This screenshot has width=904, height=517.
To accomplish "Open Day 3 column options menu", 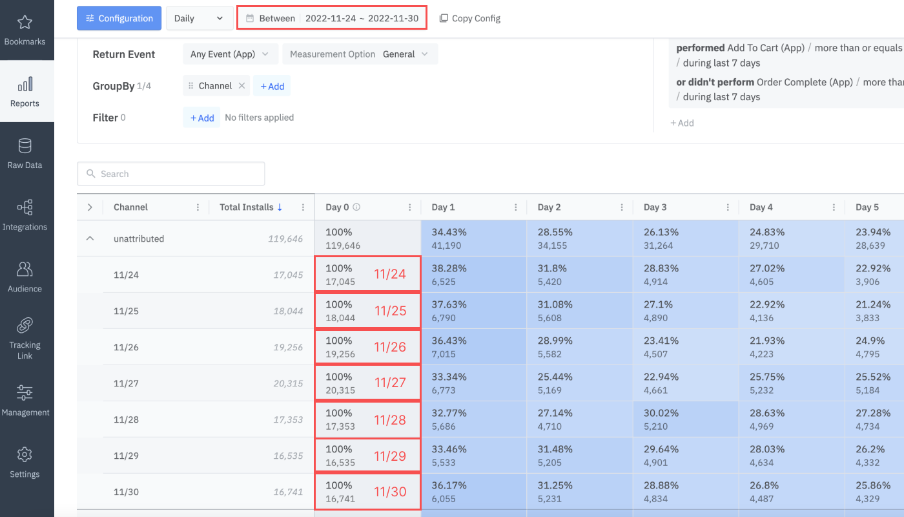I will (x=728, y=207).
